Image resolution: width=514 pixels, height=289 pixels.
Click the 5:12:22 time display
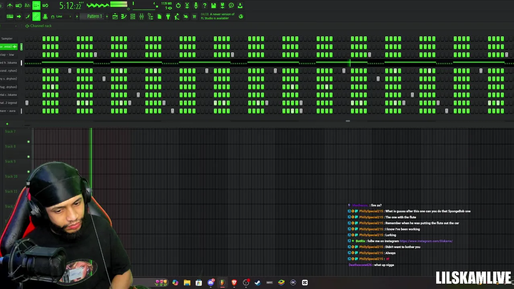71,6
